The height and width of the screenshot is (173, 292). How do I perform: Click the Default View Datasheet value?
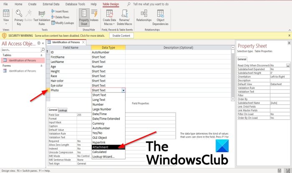point(280,84)
